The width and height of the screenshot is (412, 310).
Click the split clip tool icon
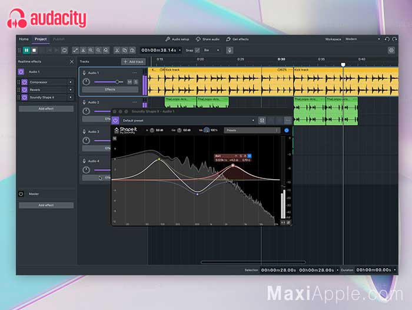(x=83, y=50)
